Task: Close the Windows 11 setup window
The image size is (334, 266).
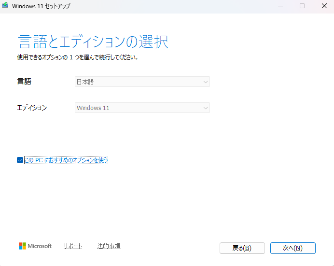Action: click(x=324, y=6)
